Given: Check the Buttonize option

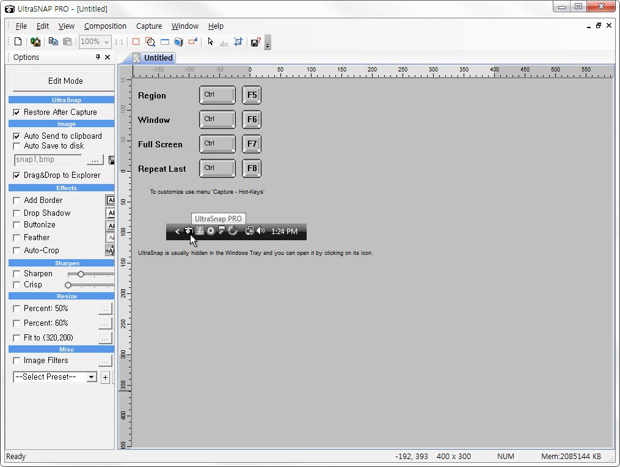Looking at the screenshot, I should coord(16,225).
